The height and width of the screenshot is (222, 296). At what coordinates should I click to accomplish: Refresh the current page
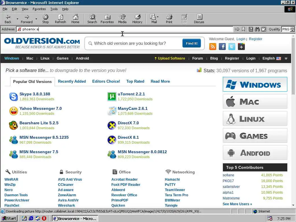click(60, 19)
